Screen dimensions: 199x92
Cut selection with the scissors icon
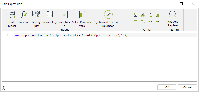143,15
